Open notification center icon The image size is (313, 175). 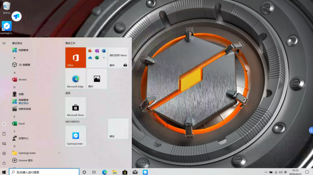point(307,172)
